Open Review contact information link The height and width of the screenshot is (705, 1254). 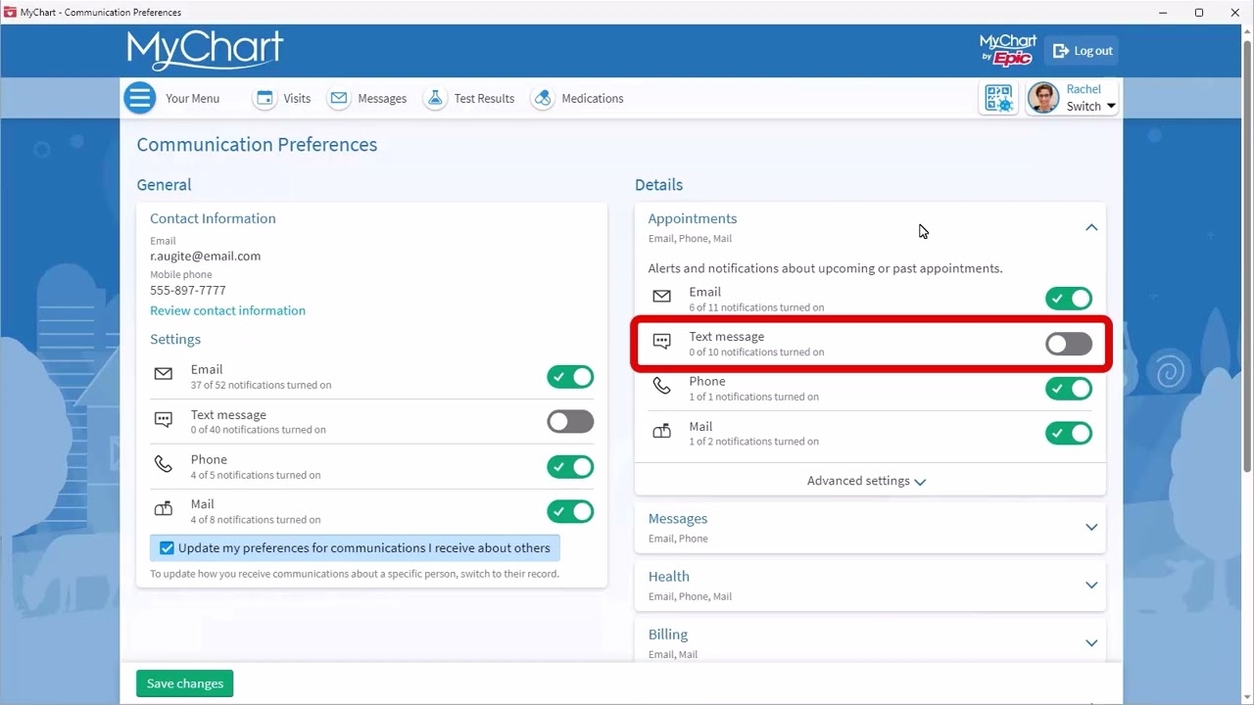click(x=227, y=310)
